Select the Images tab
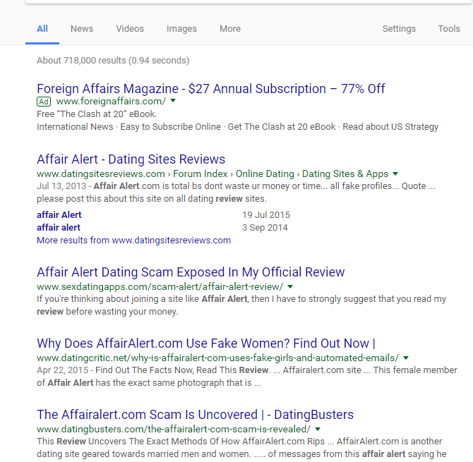 tap(181, 29)
